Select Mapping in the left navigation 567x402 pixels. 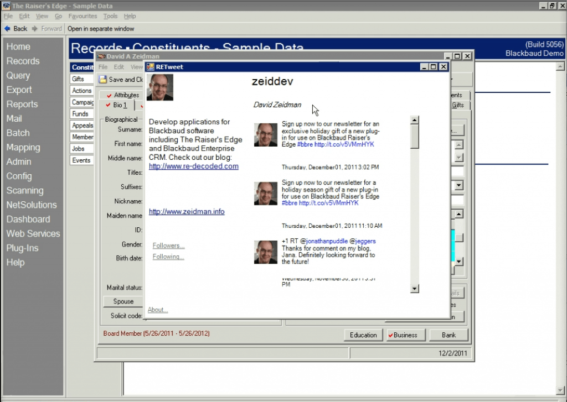click(23, 148)
